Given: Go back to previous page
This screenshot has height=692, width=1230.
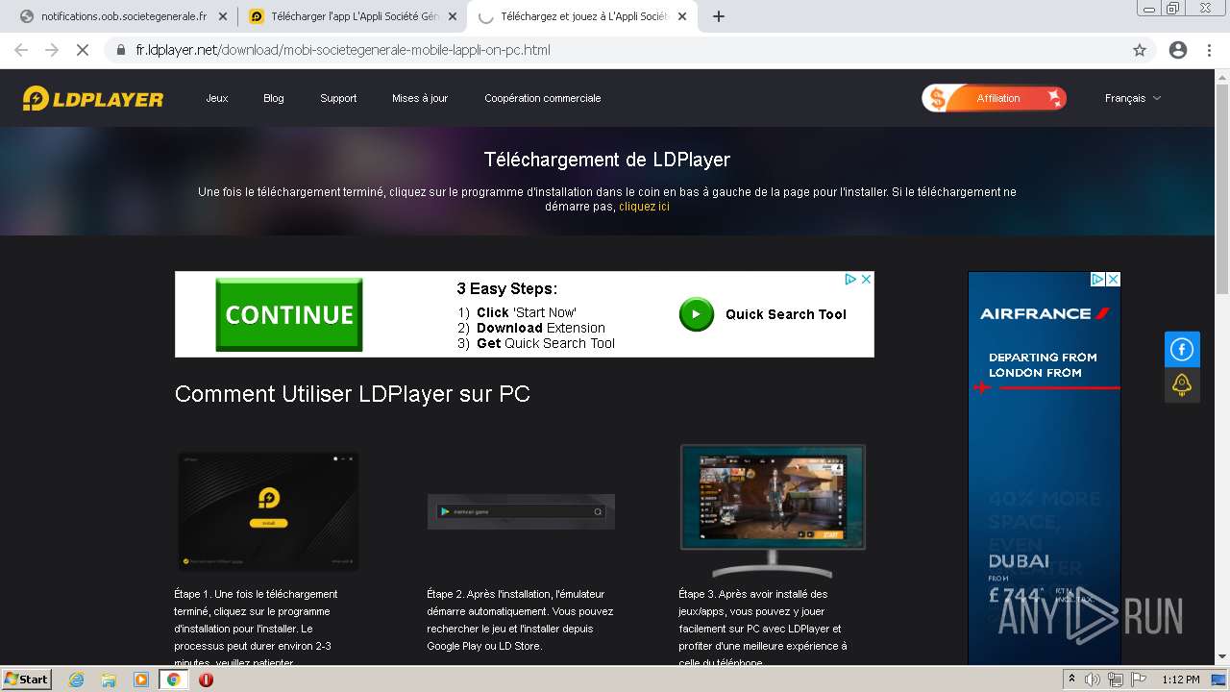Looking at the screenshot, I should coord(21,50).
